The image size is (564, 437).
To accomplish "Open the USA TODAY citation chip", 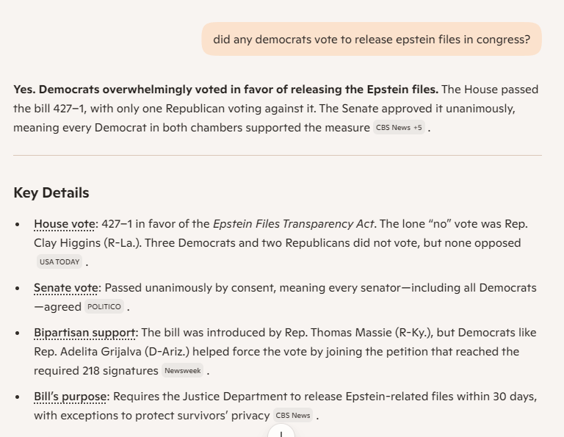I will (x=59, y=262).
